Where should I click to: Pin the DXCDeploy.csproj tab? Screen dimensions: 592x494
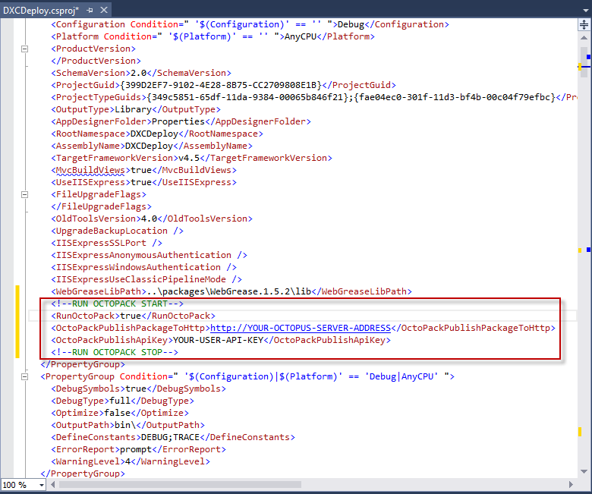click(90, 10)
